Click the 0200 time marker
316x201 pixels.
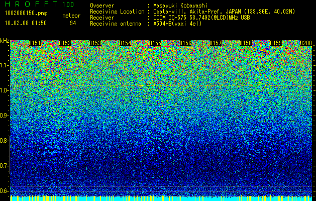306,43
